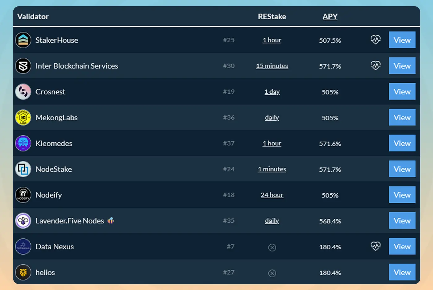Click the Lavender.Five Nodes bee logo
This screenshot has width=433, height=290.
click(23, 221)
